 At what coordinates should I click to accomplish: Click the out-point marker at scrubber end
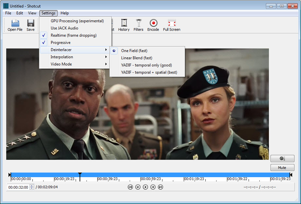tap(291, 175)
